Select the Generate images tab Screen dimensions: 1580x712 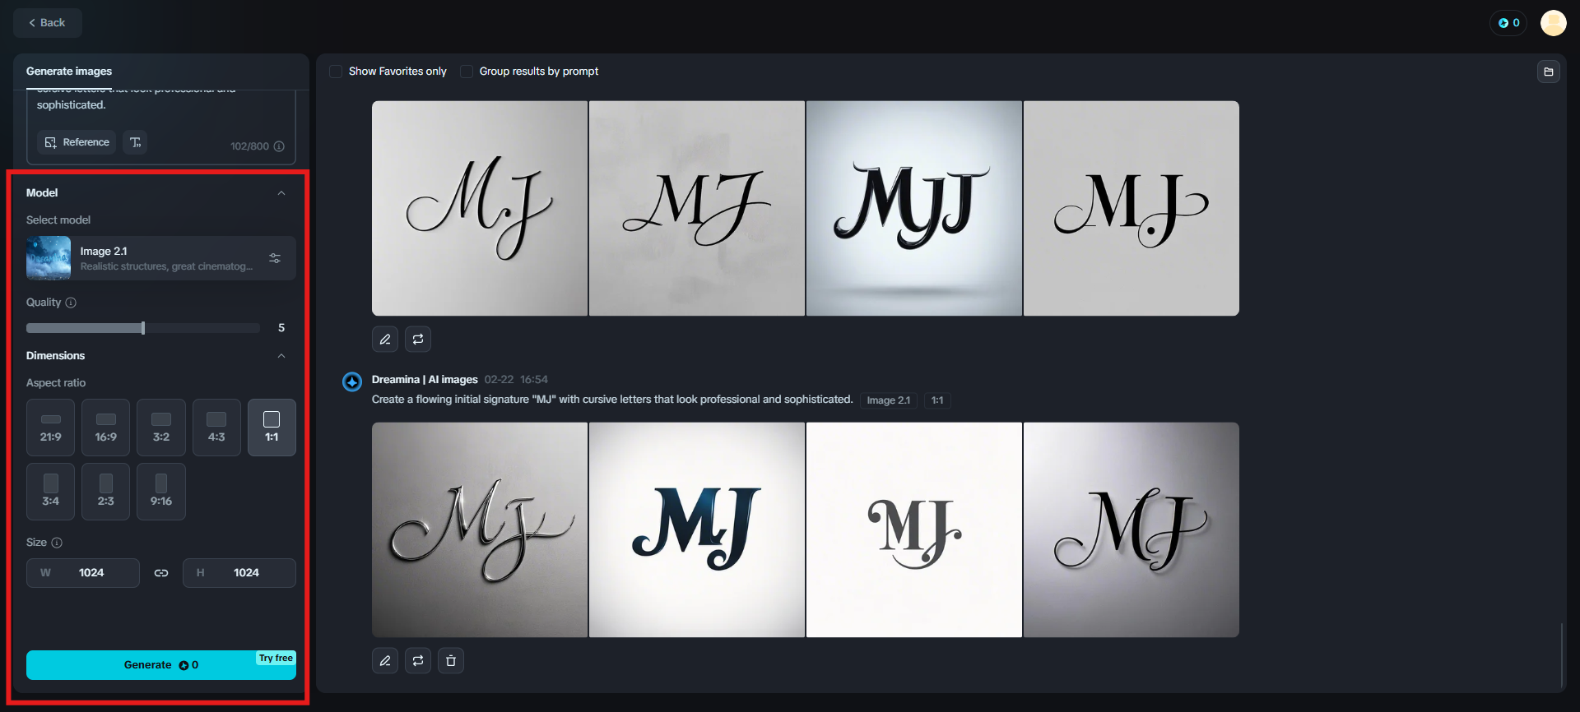tap(69, 72)
